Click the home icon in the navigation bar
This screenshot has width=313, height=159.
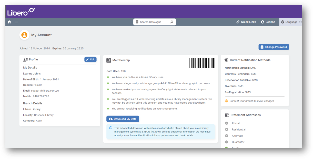click(x=9, y=22)
